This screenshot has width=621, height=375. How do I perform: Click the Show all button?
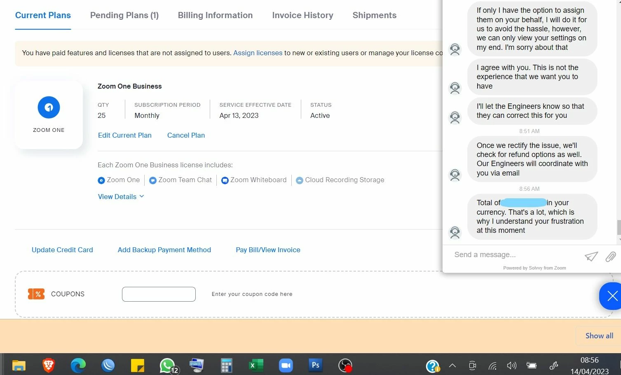(599, 336)
